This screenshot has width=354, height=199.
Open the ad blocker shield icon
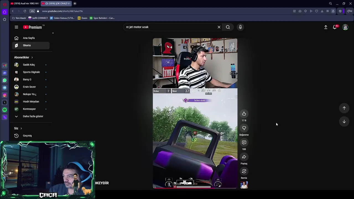pos(305,11)
